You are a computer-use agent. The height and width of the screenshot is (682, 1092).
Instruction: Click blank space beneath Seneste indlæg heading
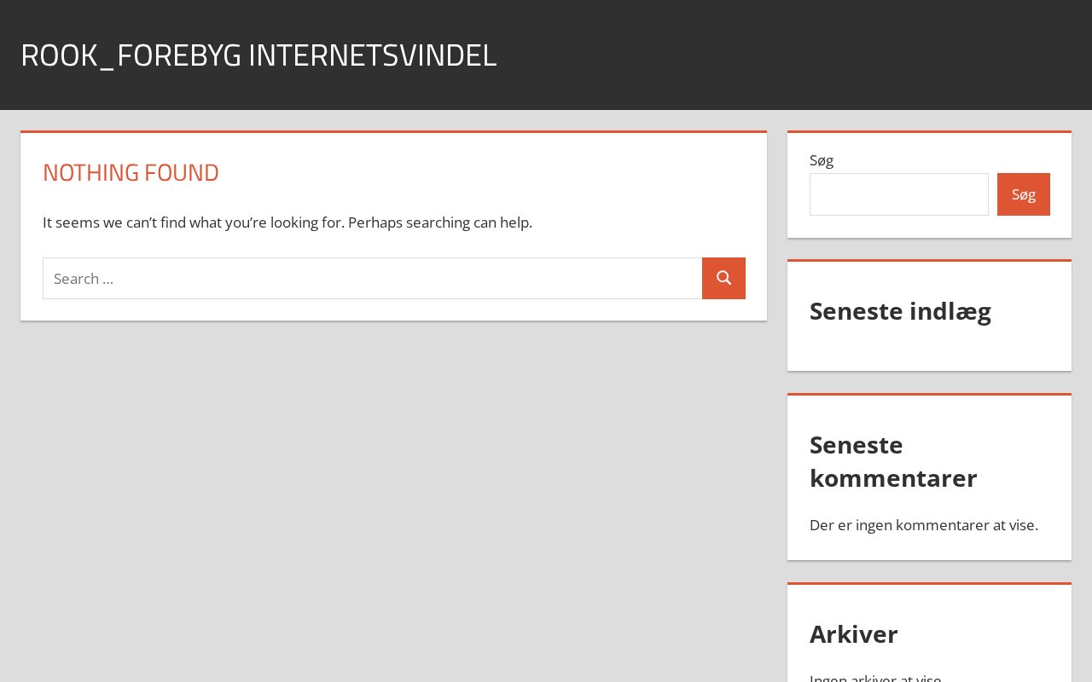point(928,350)
